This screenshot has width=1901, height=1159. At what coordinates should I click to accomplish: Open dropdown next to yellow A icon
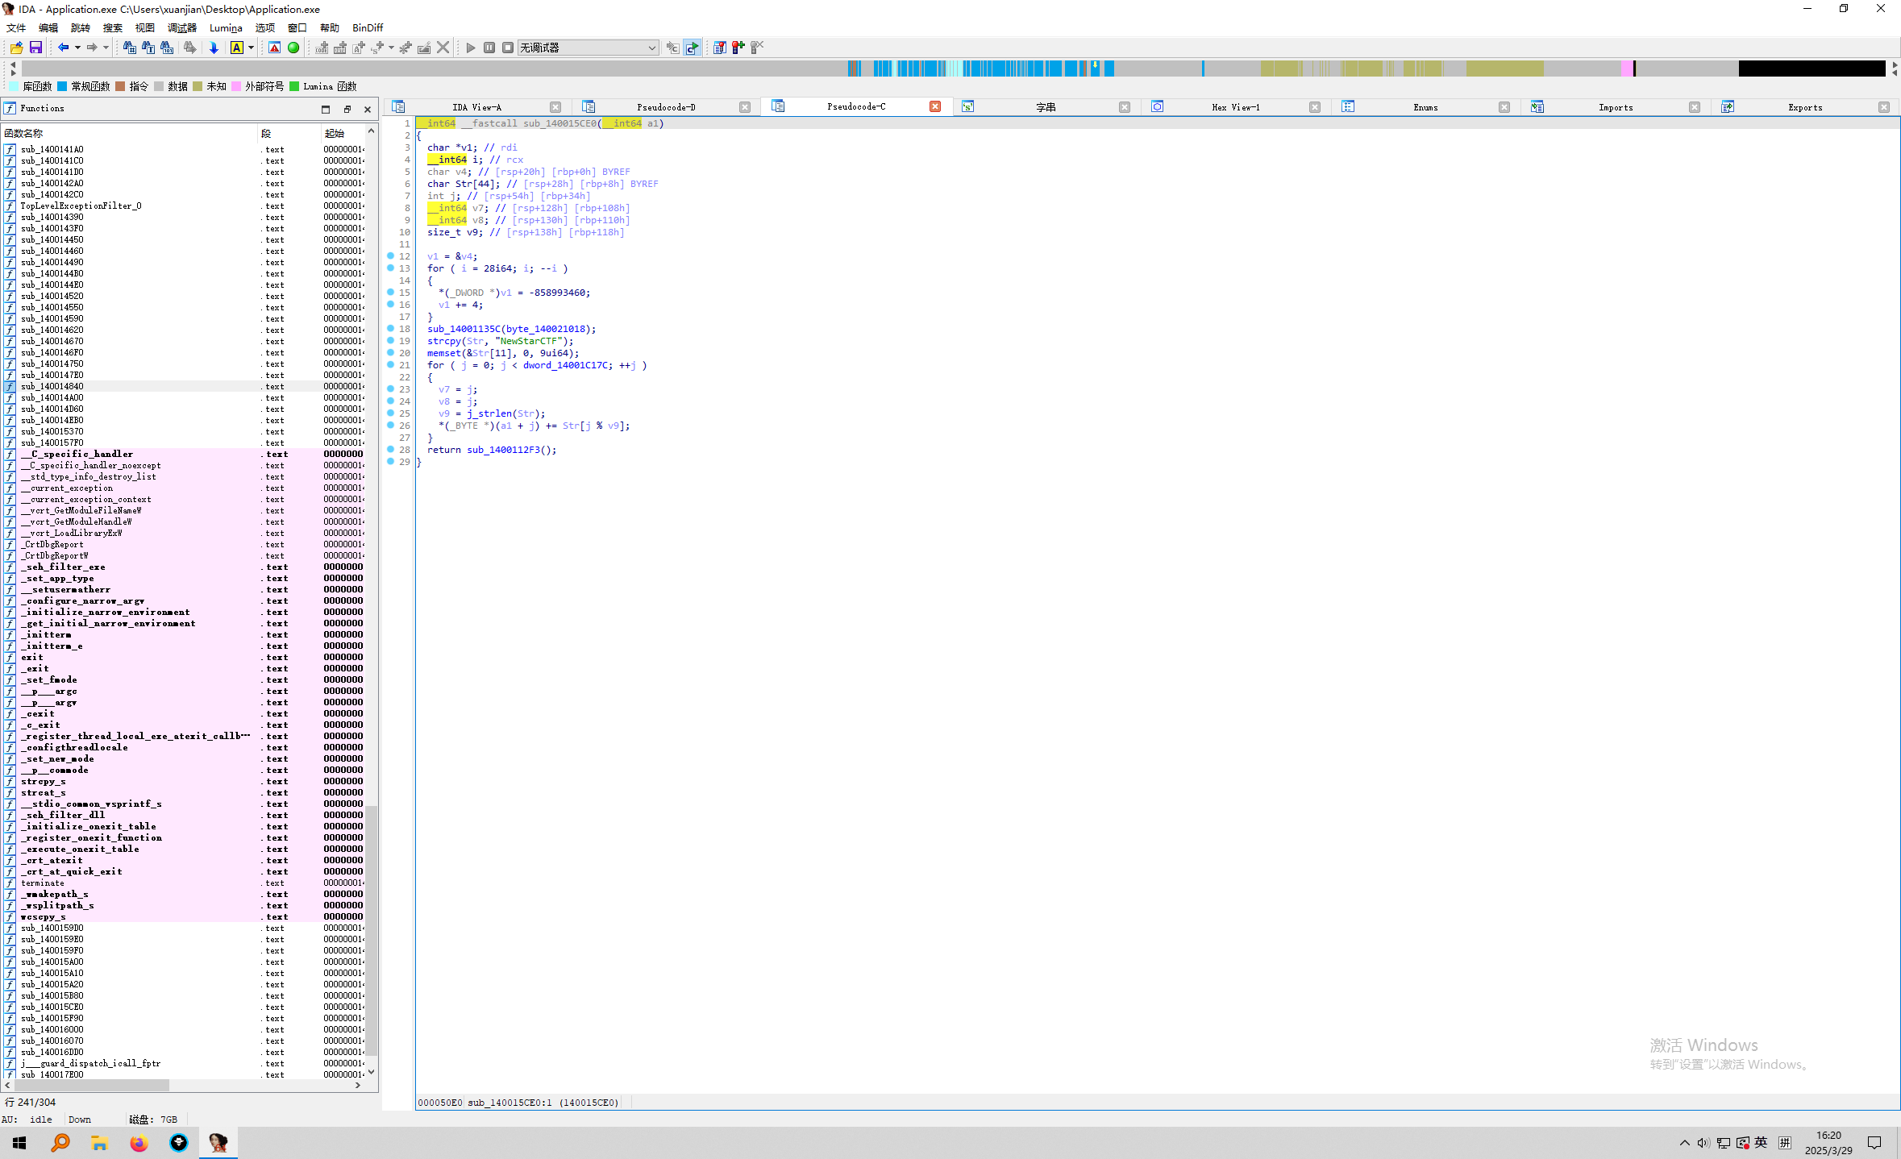coord(251,48)
